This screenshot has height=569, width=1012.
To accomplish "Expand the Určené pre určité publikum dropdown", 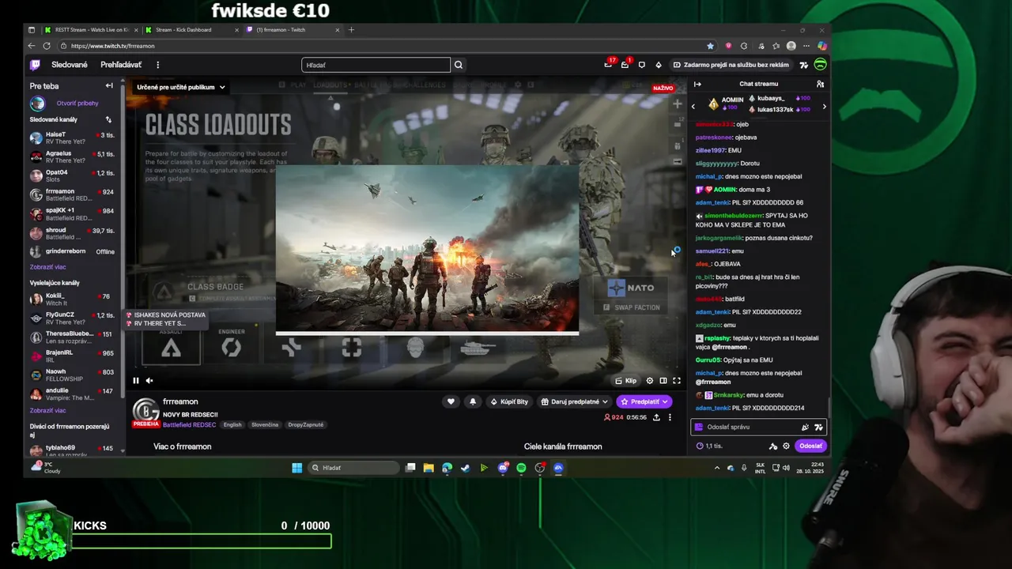I will click(x=181, y=87).
